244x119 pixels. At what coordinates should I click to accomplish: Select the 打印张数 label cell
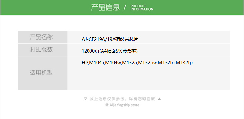coord(43,49)
